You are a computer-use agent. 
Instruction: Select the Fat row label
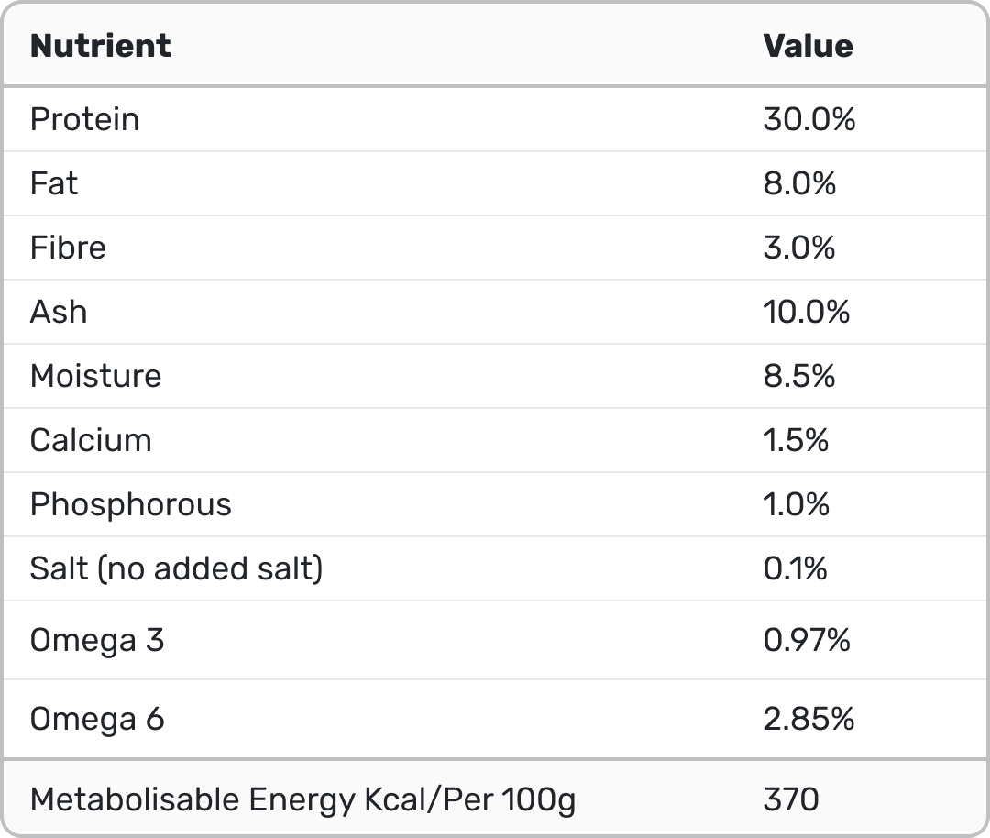pos(54,183)
